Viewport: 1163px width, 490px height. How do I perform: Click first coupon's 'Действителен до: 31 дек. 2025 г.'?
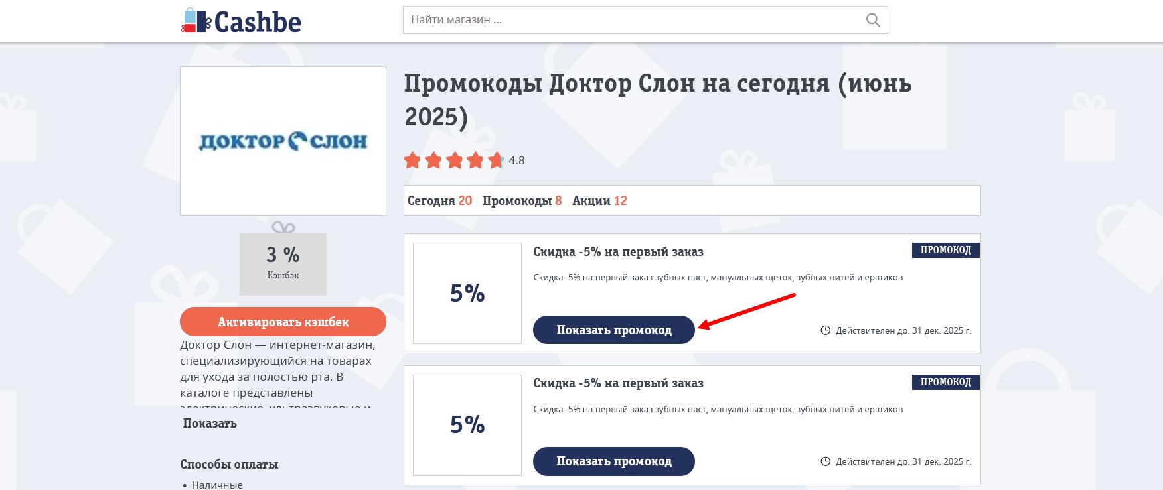click(x=903, y=330)
